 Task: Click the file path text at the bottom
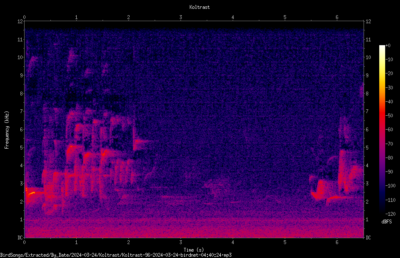coord(116,255)
